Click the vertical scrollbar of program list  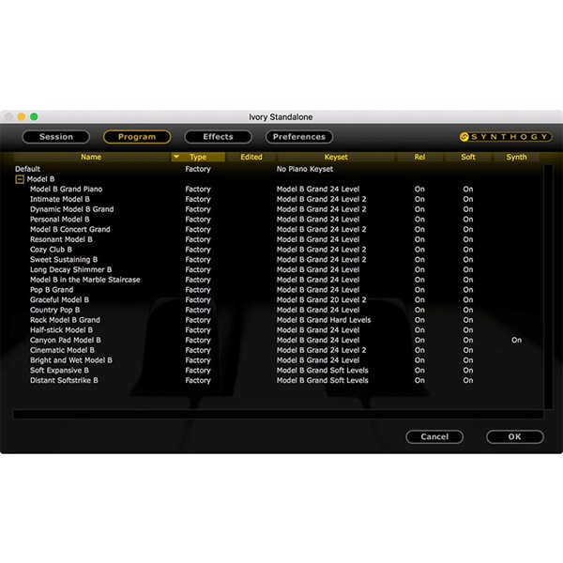coord(548,281)
